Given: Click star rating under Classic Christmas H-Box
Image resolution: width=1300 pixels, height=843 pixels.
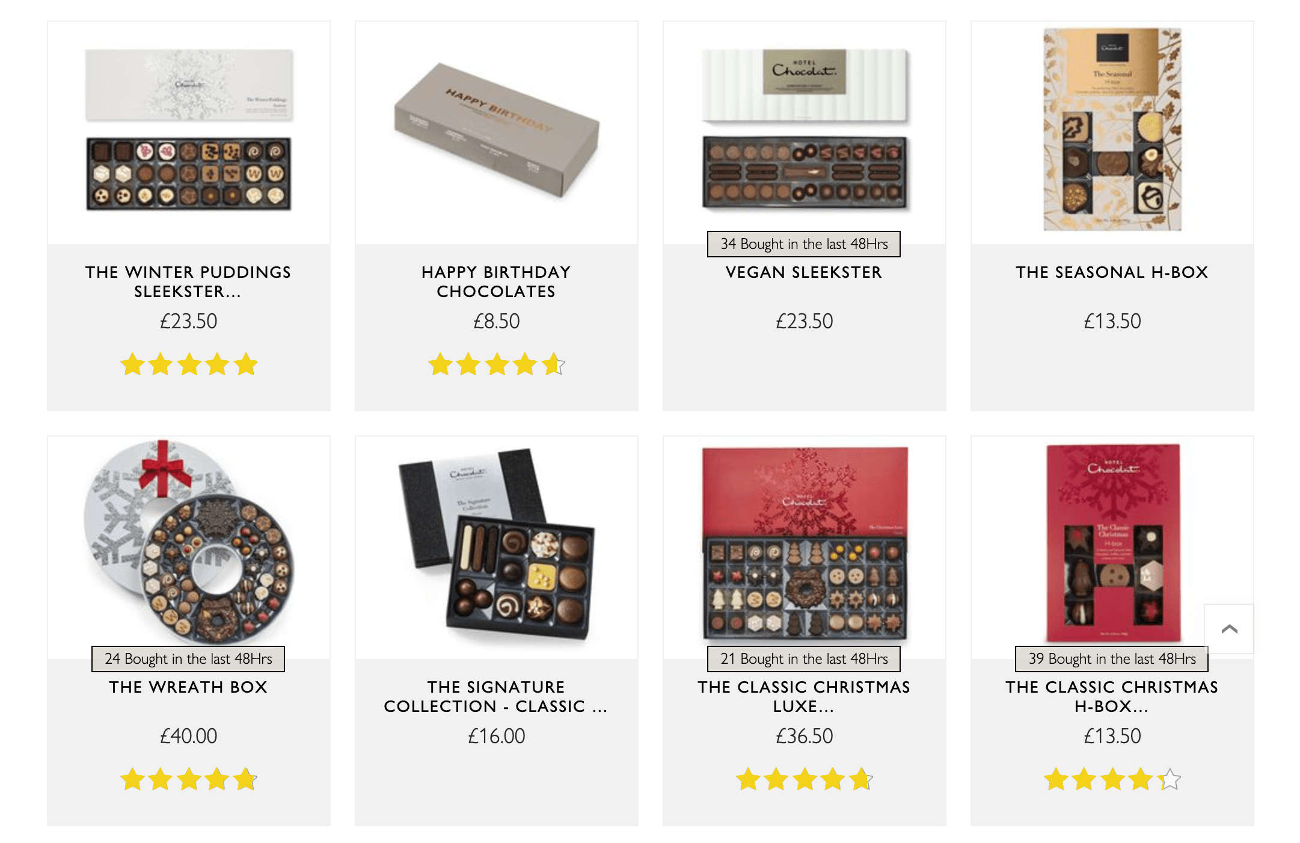Looking at the screenshot, I should 1112,779.
